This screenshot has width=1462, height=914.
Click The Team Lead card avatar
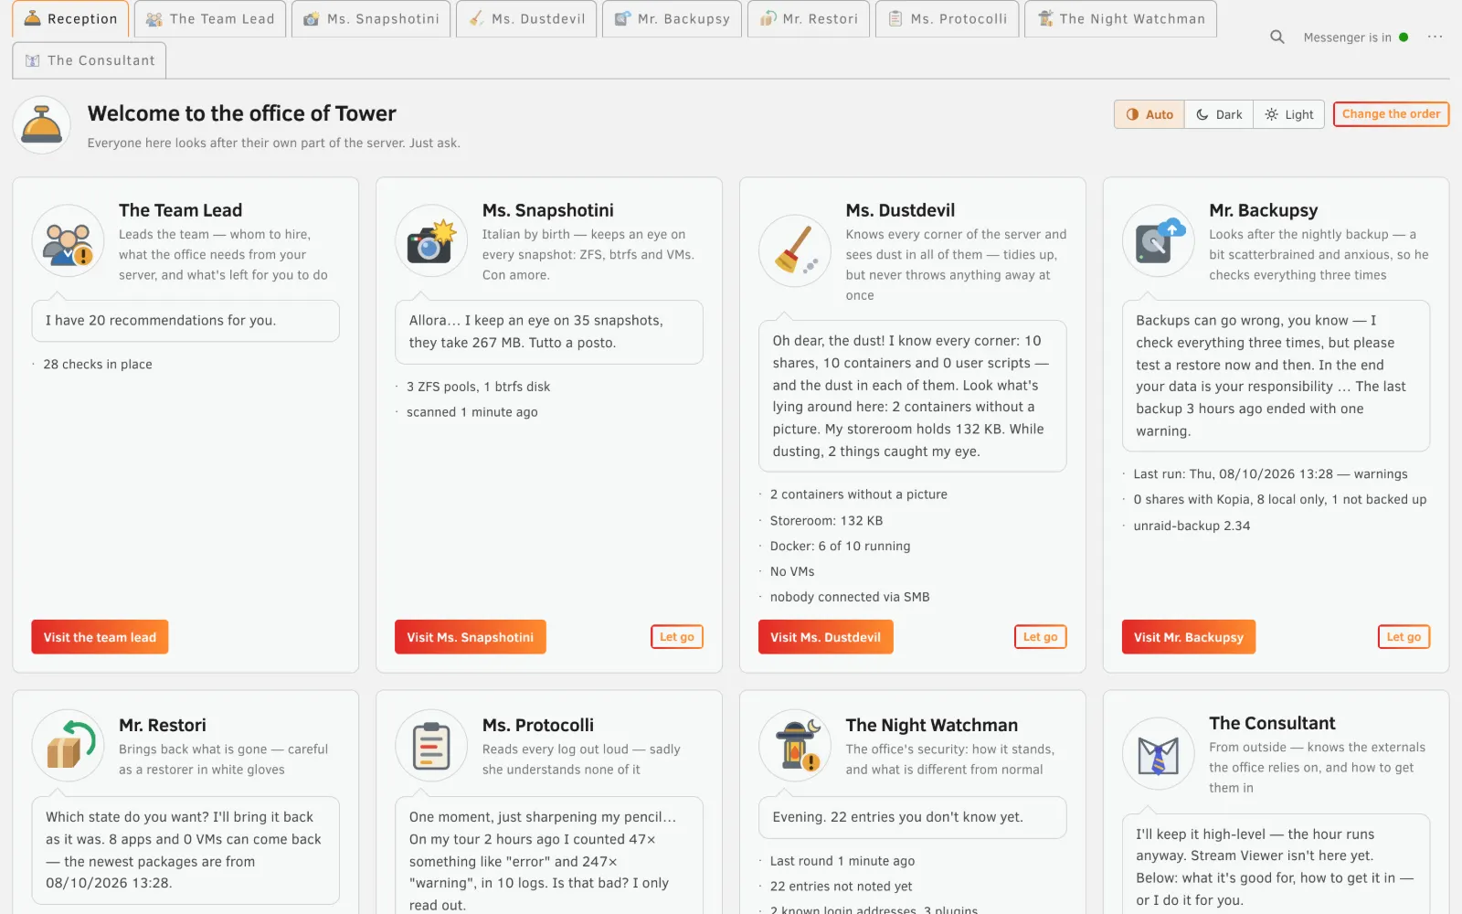point(69,241)
